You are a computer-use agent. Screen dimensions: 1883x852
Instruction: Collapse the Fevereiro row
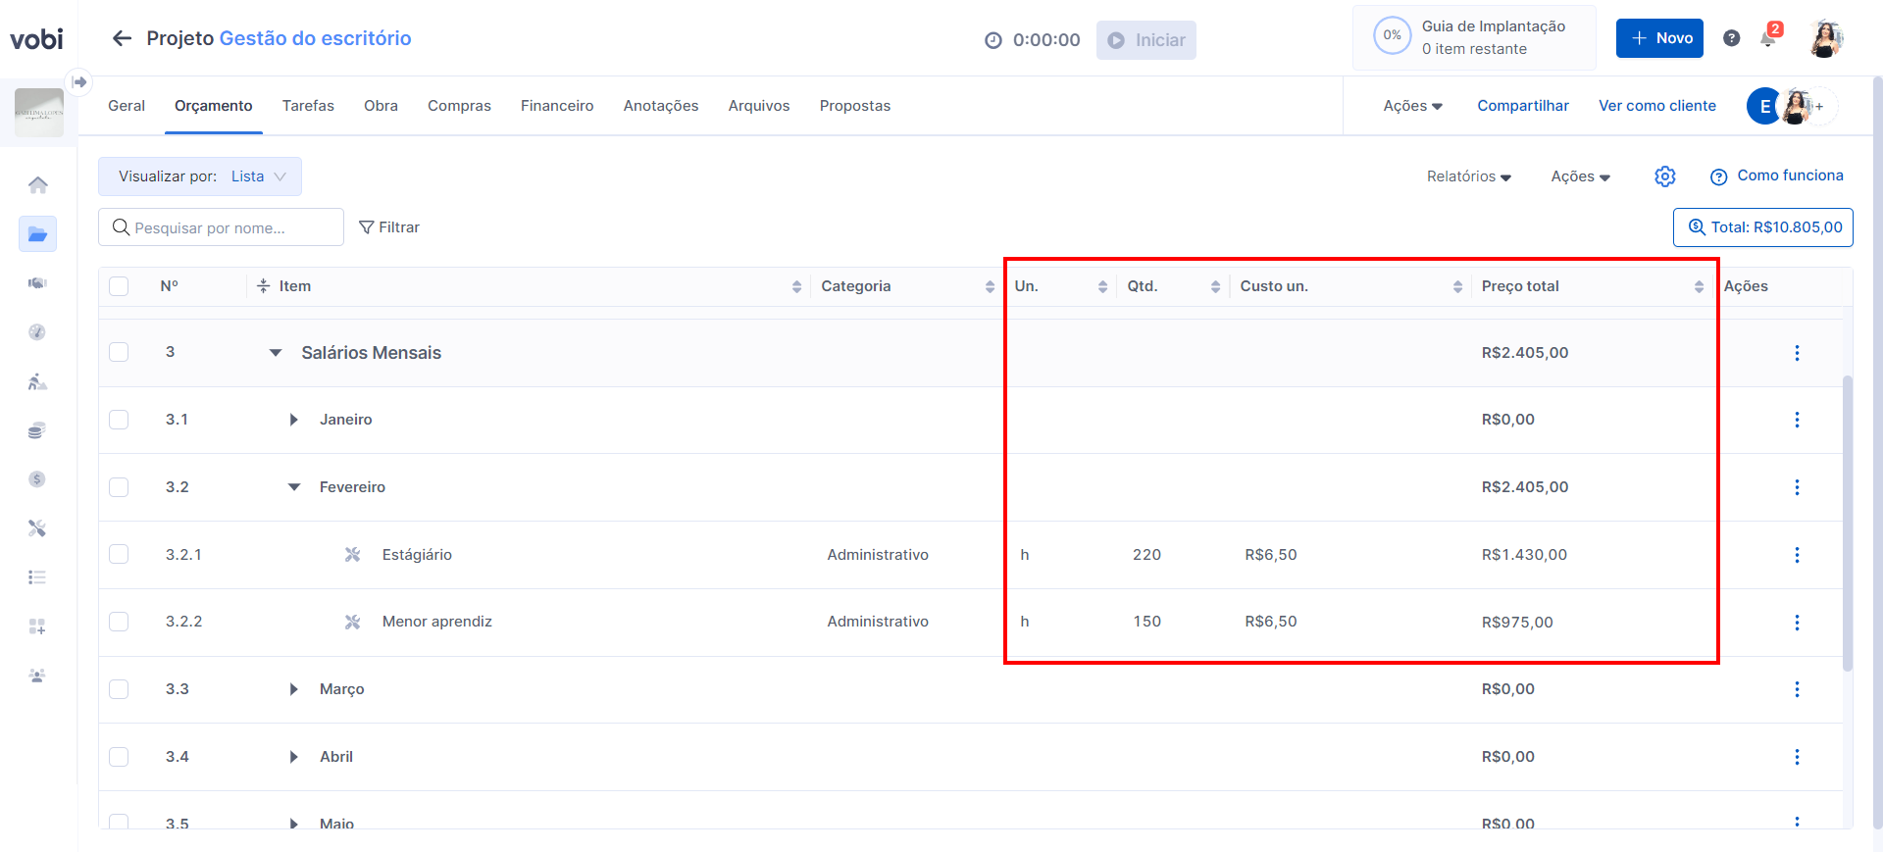tap(293, 487)
